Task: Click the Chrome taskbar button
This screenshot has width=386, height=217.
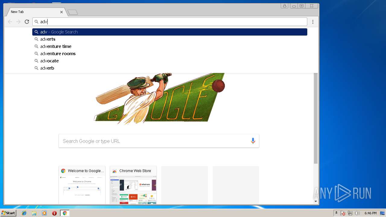Action: coord(65,213)
